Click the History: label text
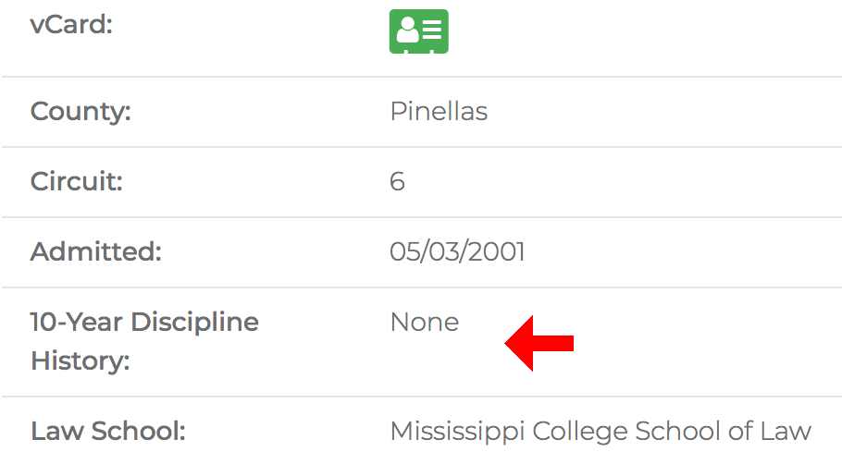This screenshot has height=464, width=842. pos(80,360)
